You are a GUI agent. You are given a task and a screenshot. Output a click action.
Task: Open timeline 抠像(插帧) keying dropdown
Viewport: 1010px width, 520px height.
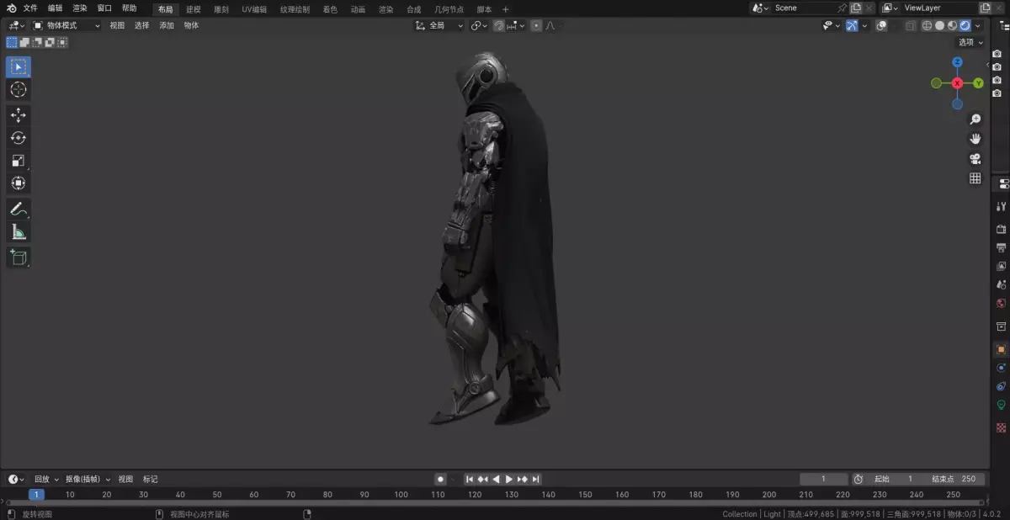[88, 479]
